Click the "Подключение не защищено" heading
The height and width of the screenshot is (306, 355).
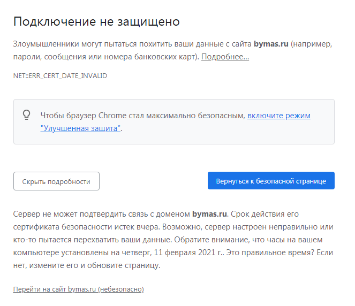click(96, 21)
